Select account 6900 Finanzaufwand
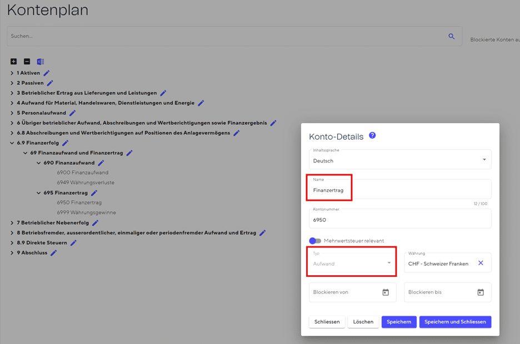The height and width of the screenshot is (344, 520). point(82,173)
